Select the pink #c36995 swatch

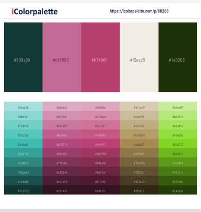pos(62,57)
